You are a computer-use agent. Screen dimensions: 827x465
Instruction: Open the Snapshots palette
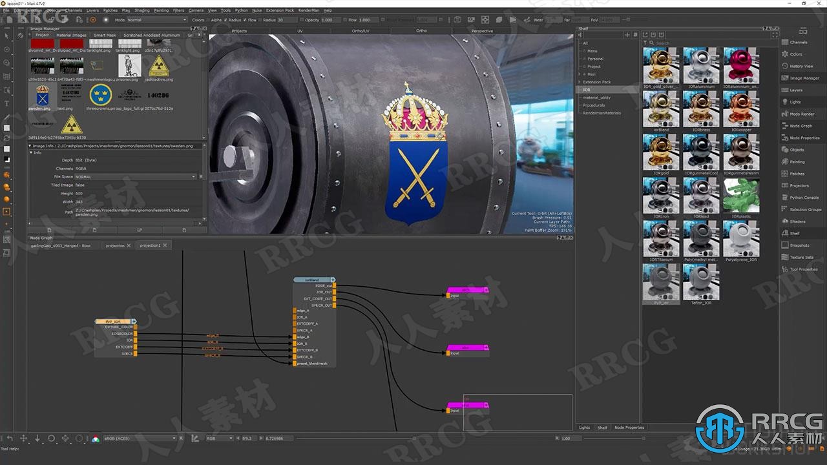coord(799,245)
